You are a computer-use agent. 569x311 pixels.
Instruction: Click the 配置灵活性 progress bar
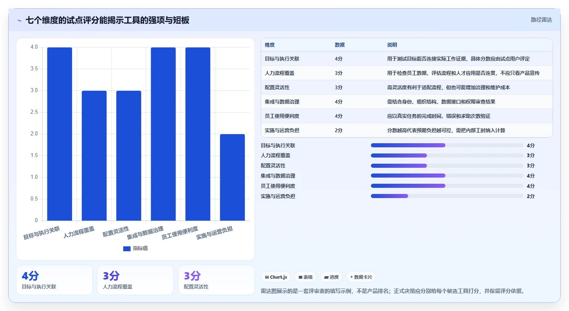pyautogui.click(x=447, y=166)
